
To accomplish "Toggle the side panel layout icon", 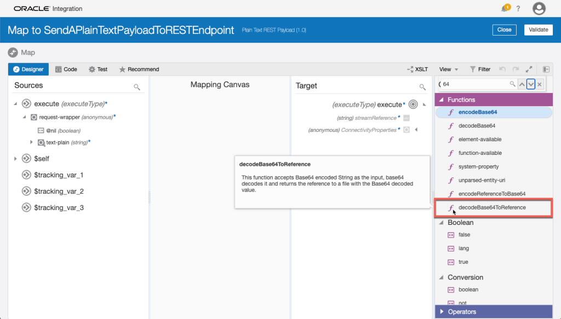I will tap(546, 69).
